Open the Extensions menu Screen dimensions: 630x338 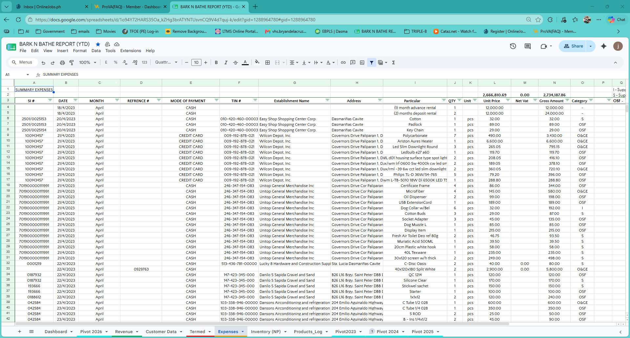[x=131, y=51]
